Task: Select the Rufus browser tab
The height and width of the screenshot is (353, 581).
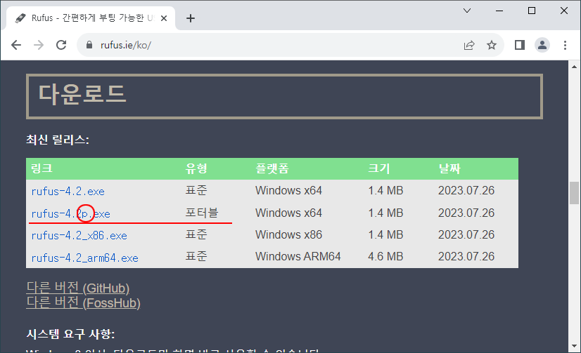Action: [x=91, y=18]
